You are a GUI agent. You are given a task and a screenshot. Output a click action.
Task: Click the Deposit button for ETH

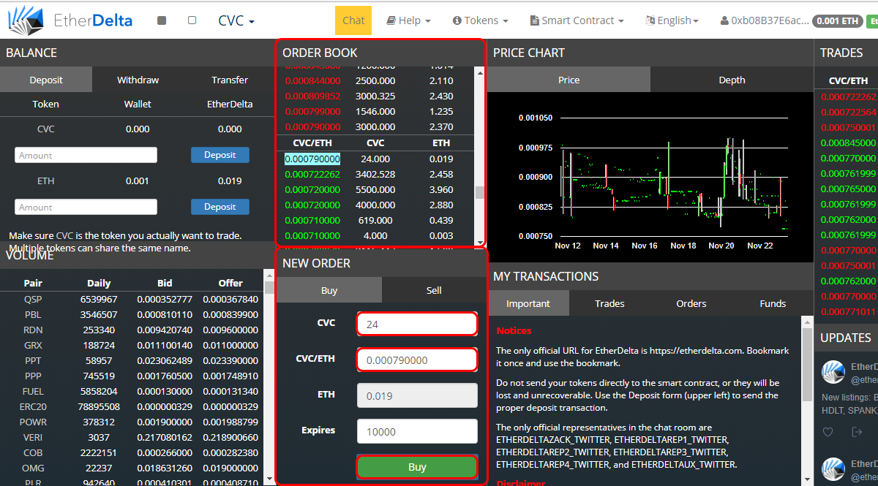(x=220, y=207)
